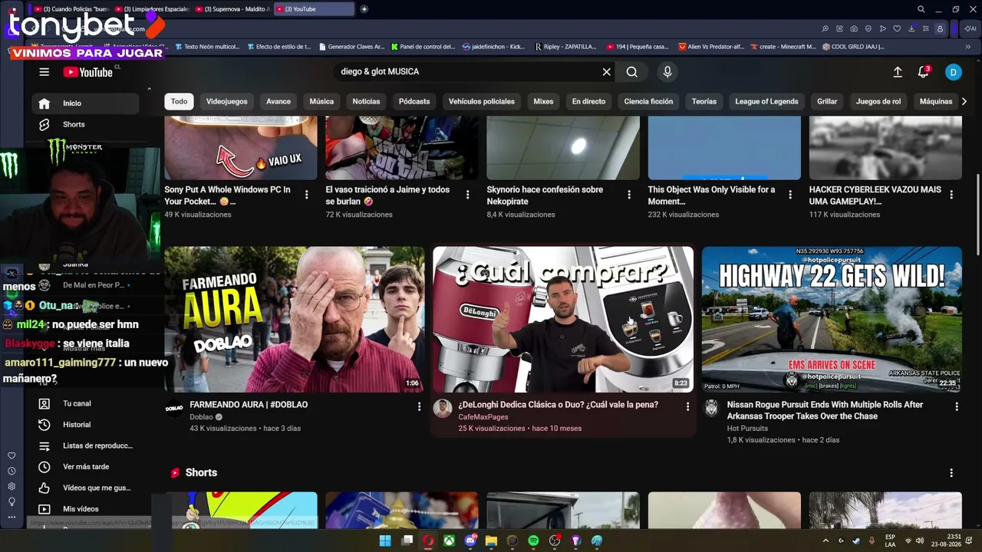
Task: Select the 'Música' filter chip
Action: tap(321, 101)
